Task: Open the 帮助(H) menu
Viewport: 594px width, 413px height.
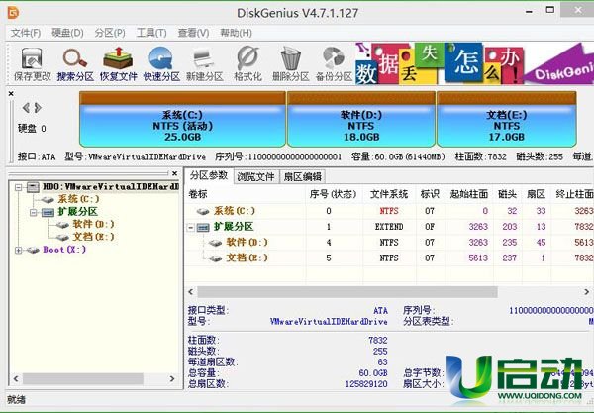Action: pos(236,33)
